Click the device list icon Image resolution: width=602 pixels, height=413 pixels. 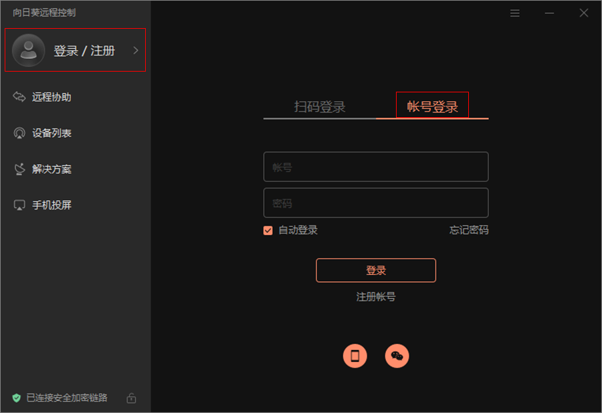[x=19, y=133]
